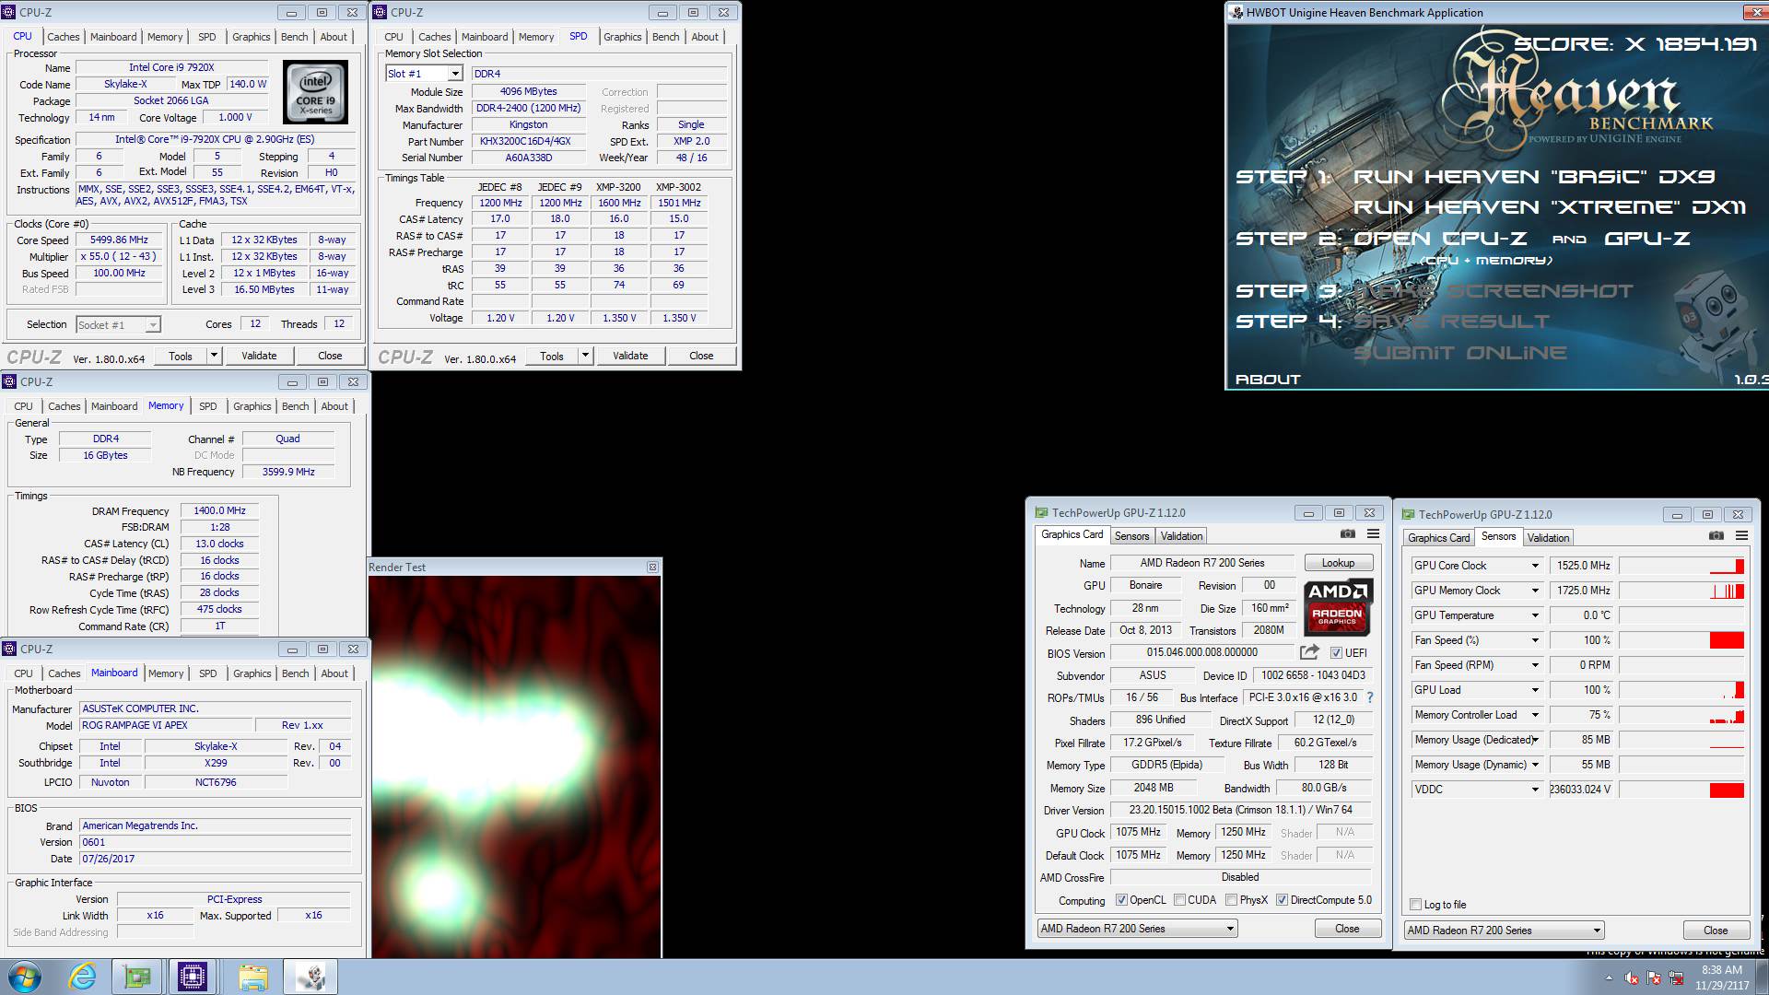Click Submit Online in HWBOT Heaven
1769x995 pixels.
[1459, 353]
